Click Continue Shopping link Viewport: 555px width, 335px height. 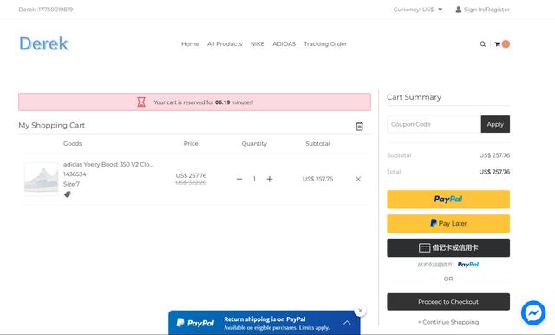448,322
